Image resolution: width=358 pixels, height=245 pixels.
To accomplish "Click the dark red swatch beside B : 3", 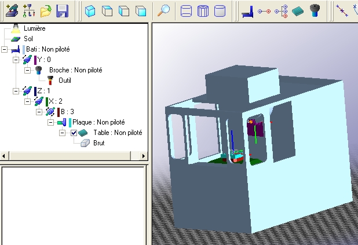I will click(x=59, y=112).
